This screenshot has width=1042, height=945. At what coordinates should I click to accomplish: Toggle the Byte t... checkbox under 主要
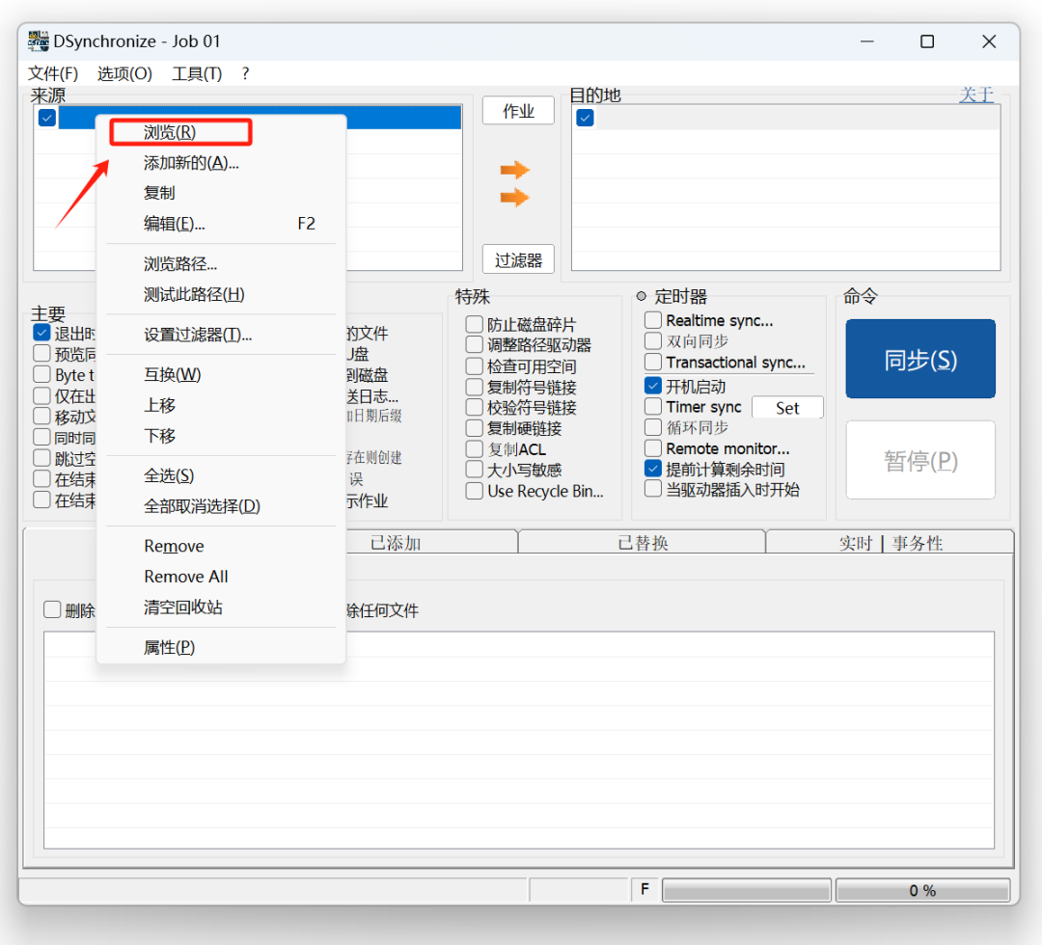coord(41,374)
